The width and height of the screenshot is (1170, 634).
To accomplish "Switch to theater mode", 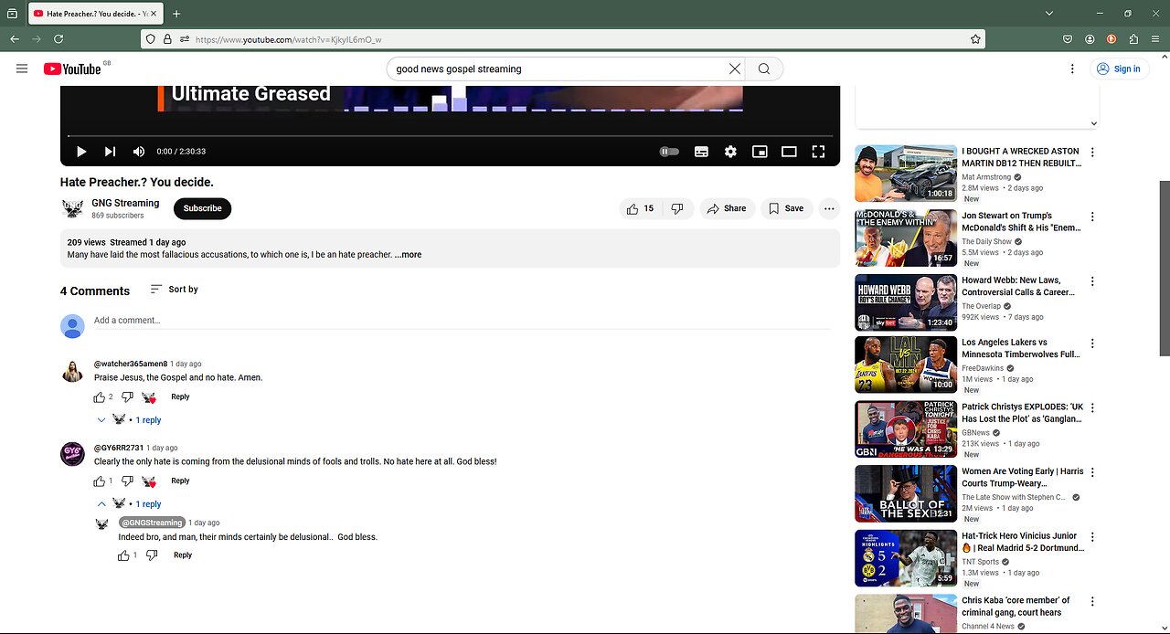I will tap(789, 152).
